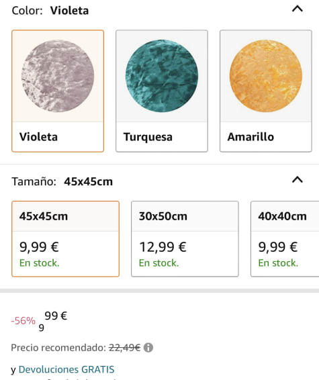The width and height of the screenshot is (319, 380).
Task: Collapse the Color section chevron
Action: pyautogui.click(x=298, y=9)
